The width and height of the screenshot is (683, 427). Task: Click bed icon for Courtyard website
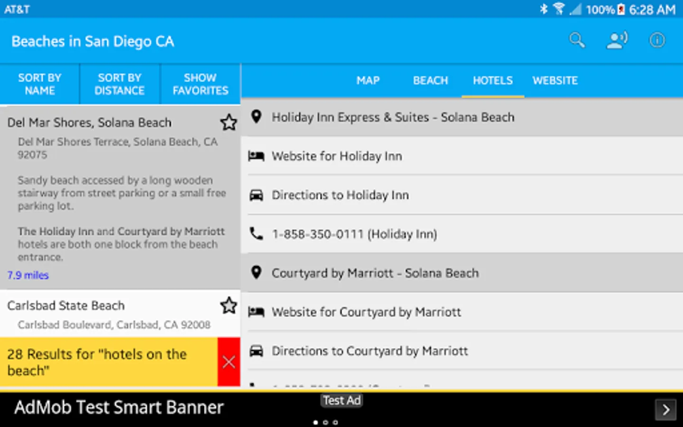pyautogui.click(x=256, y=312)
